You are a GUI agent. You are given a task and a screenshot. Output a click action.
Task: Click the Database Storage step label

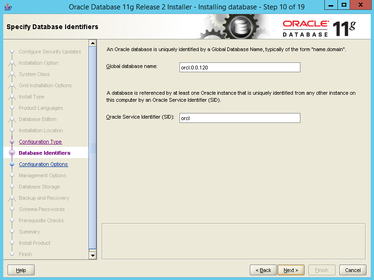pyautogui.click(x=39, y=187)
